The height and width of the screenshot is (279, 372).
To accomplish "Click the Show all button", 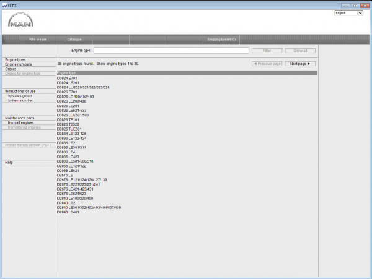I will pos(300,51).
